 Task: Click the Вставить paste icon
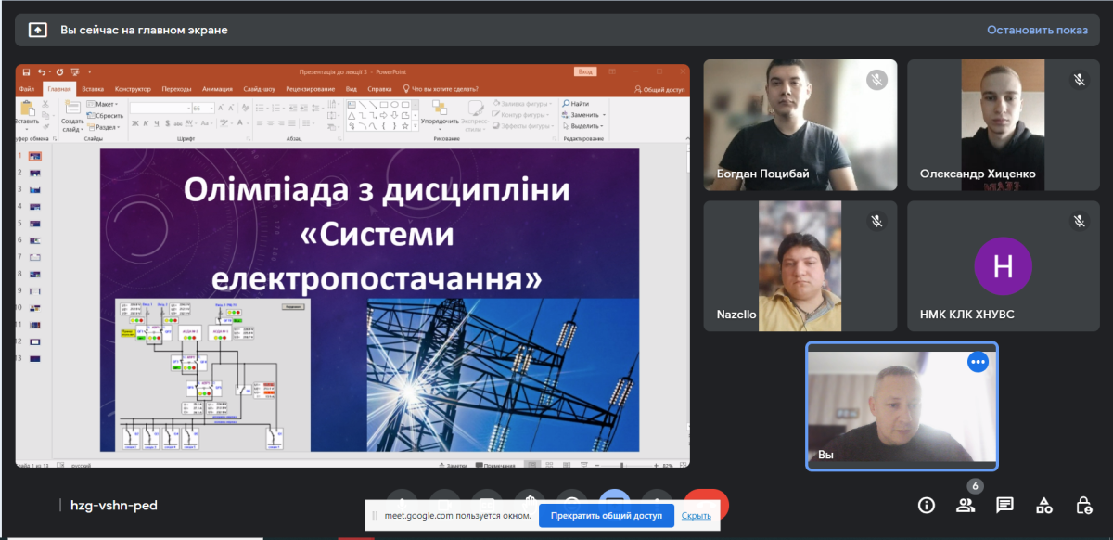(27, 110)
